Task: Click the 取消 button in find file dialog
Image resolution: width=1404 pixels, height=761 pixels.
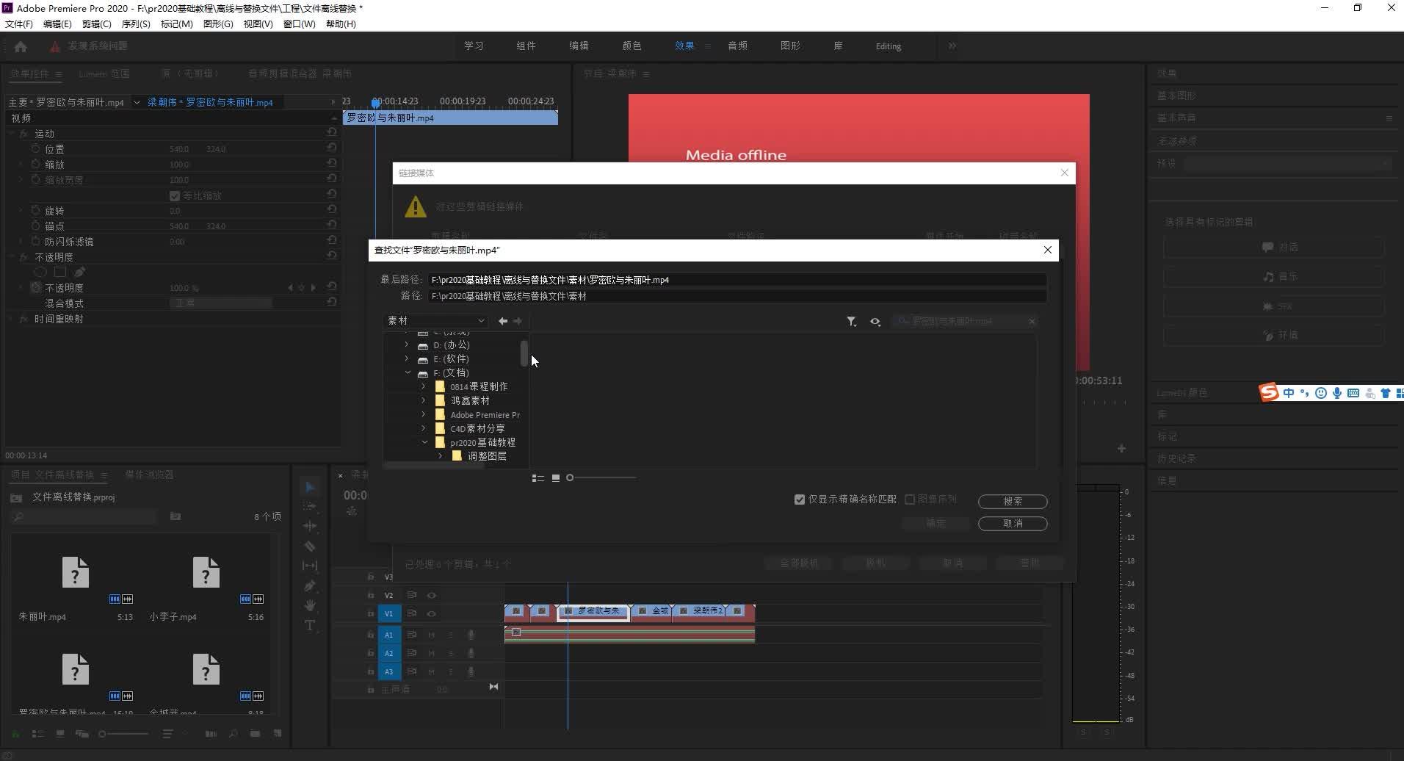Action: click(x=1013, y=523)
